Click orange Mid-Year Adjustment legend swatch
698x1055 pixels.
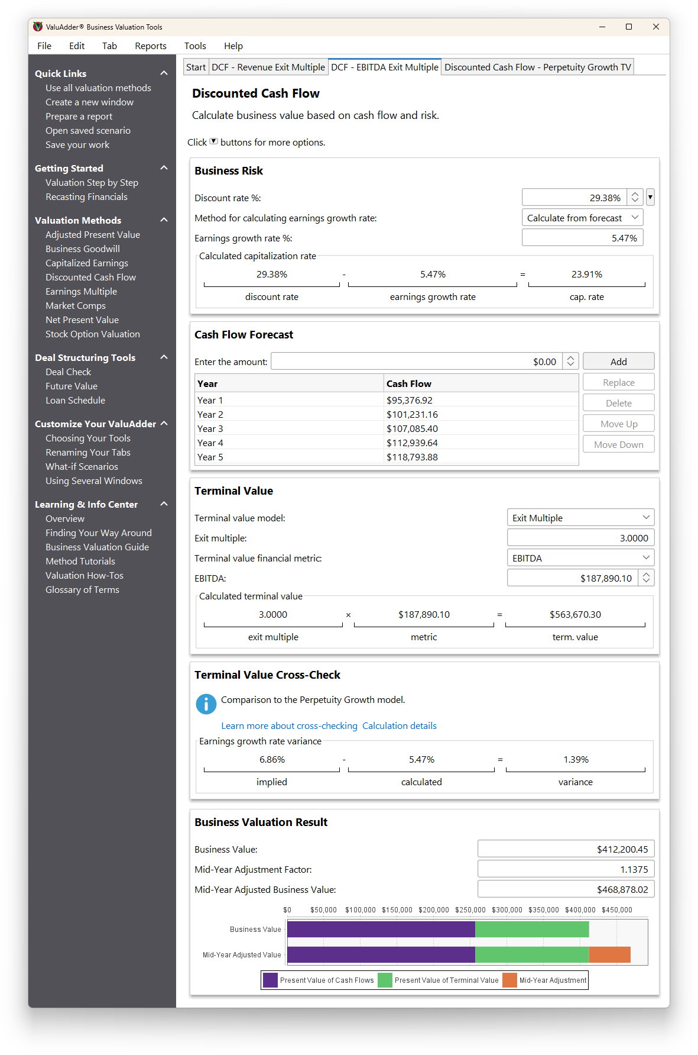pos(509,980)
